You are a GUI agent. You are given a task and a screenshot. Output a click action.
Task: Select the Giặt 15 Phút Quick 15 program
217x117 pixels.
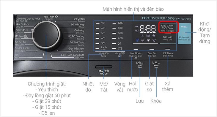22,31
